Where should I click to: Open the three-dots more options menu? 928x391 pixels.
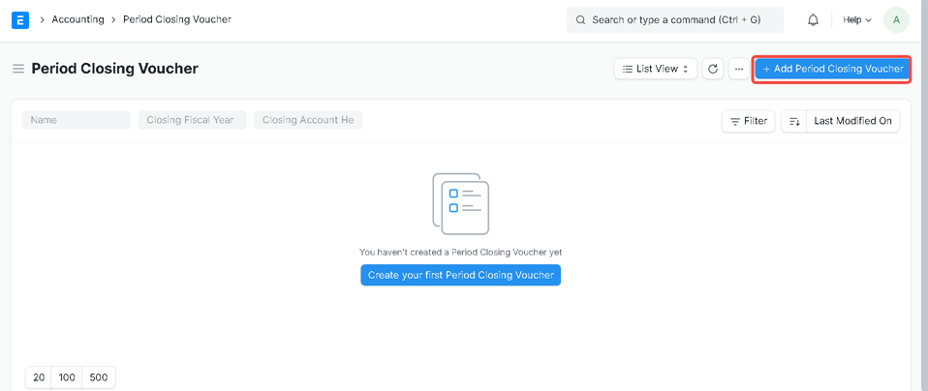pos(738,69)
